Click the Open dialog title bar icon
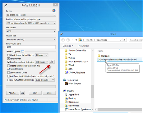 click(x=62, y=34)
